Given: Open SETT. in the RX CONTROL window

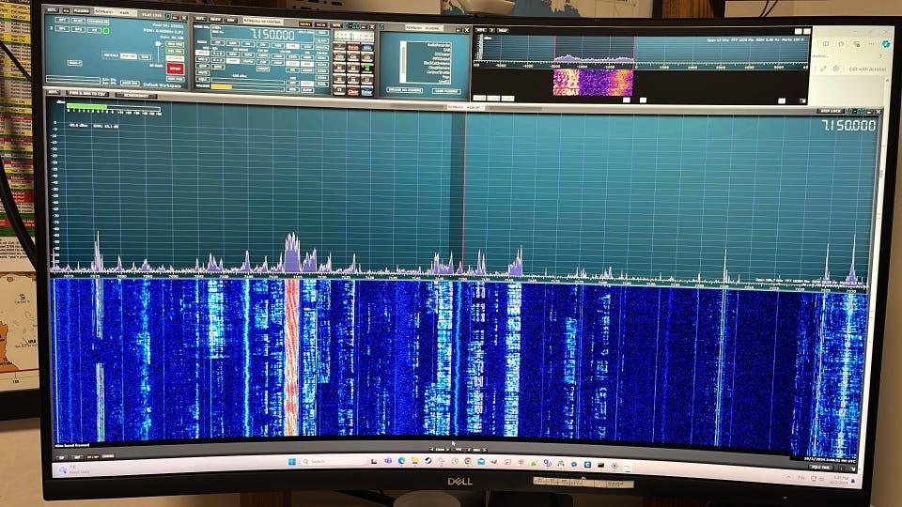Looking at the screenshot, I should 199,19.
